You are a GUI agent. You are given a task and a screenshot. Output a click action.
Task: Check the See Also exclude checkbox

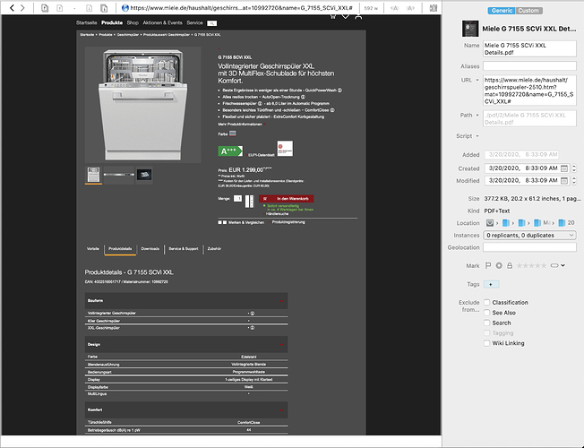click(486, 313)
